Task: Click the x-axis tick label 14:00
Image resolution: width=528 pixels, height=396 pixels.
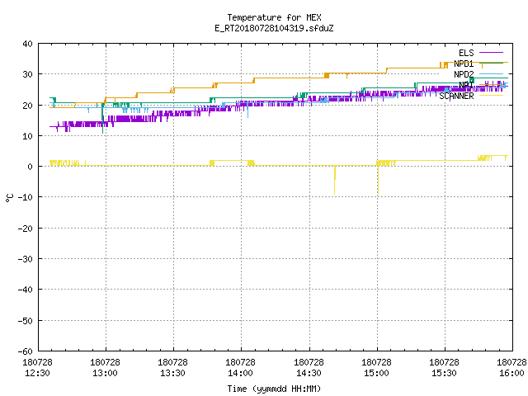Action: click(x=240, y=373)
